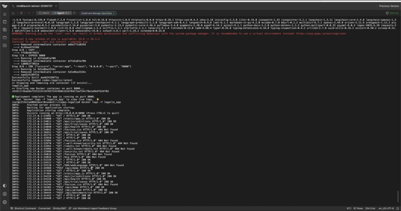Screen dimensions: 401x211
Task: Dismiss the Install and Manage OpenClaw chip
Action: [114, 13]
